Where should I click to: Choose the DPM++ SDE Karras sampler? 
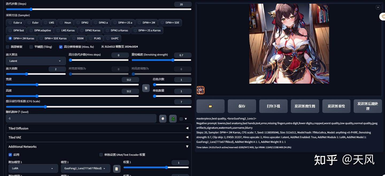(x=53, y=39)
